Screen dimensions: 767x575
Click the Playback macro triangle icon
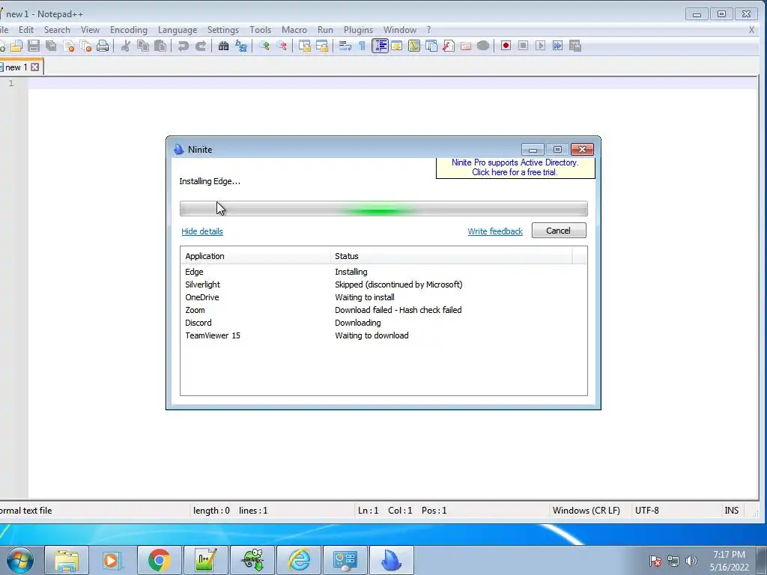pyautogui.click(x=540, y=46)
